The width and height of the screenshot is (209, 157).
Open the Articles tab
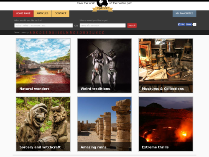[x=43, y=13]
